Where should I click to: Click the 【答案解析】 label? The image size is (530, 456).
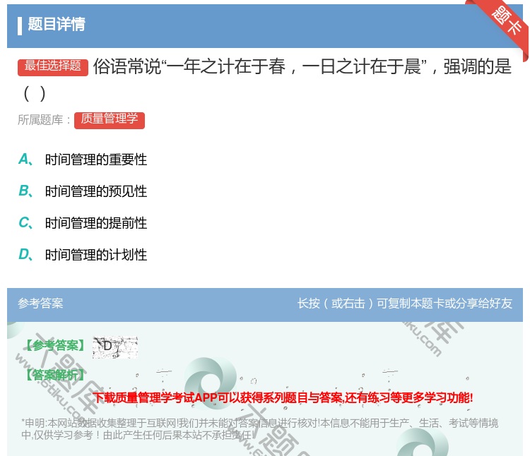pyautogui.click(x=54, y=375)
